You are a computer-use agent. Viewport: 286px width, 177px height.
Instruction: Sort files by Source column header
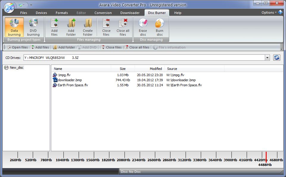195,69
